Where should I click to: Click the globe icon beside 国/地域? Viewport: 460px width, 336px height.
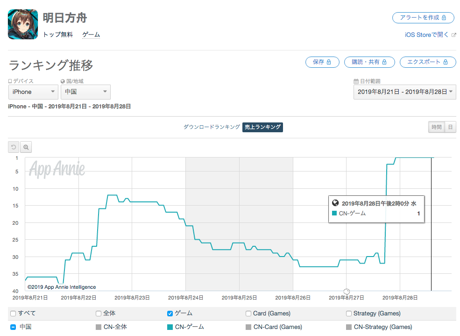pos(63,81)
